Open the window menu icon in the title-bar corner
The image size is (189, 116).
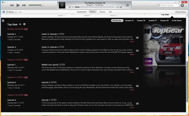(x=3, y=2)
